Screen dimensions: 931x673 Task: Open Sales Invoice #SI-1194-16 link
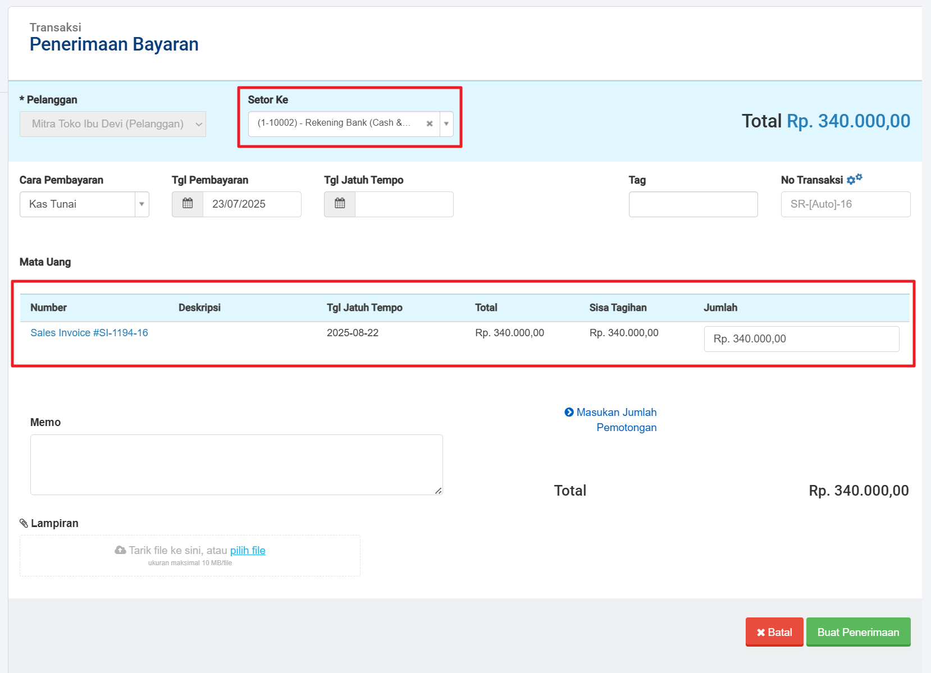[x=89, y=333]
